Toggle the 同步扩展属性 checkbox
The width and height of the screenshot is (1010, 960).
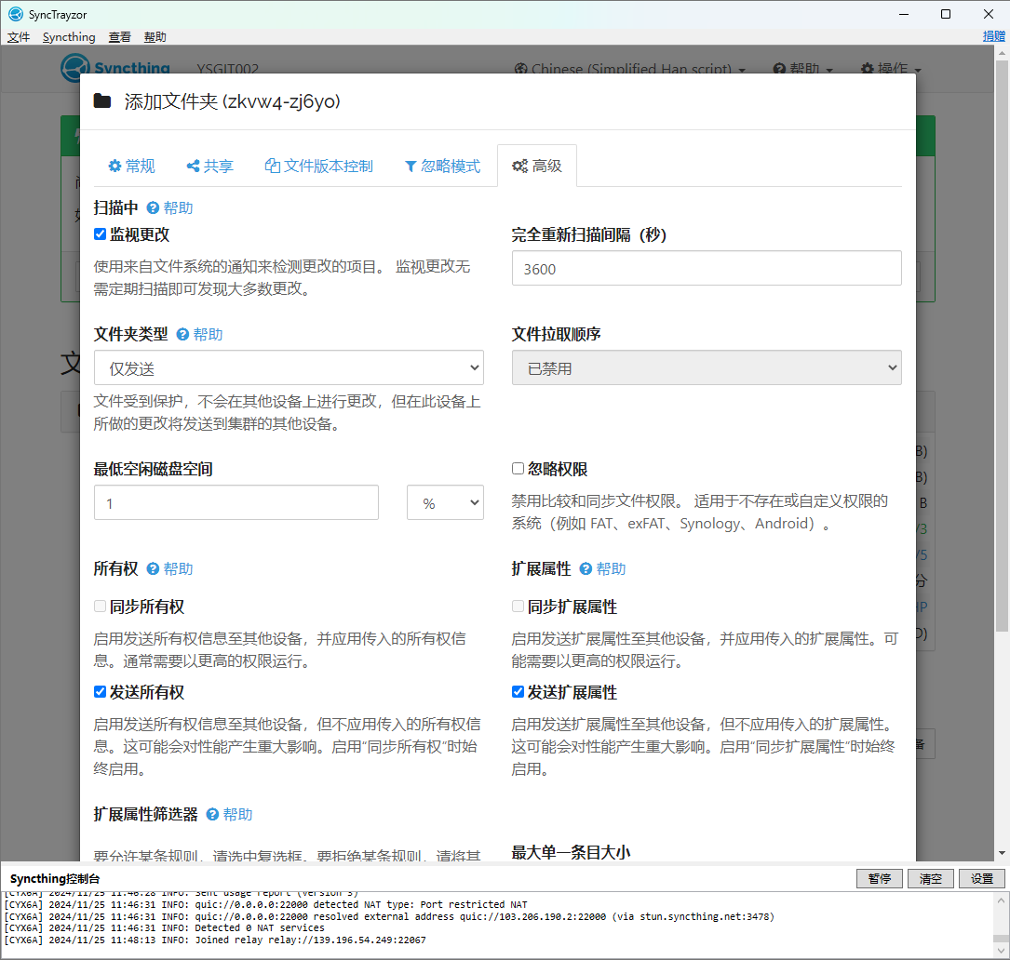(x=518, y=606)
